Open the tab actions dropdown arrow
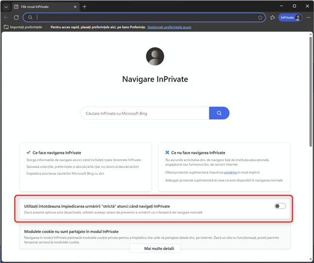 (x=6, y=7)
